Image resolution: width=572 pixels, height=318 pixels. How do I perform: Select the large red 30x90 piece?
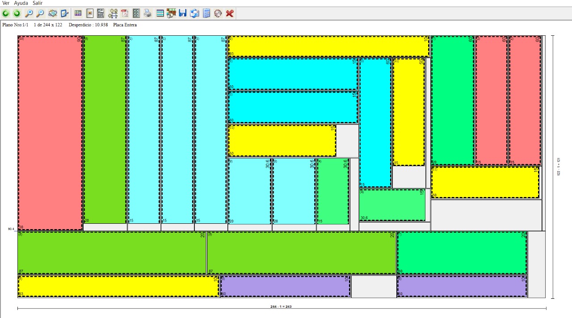pos(50,133)
